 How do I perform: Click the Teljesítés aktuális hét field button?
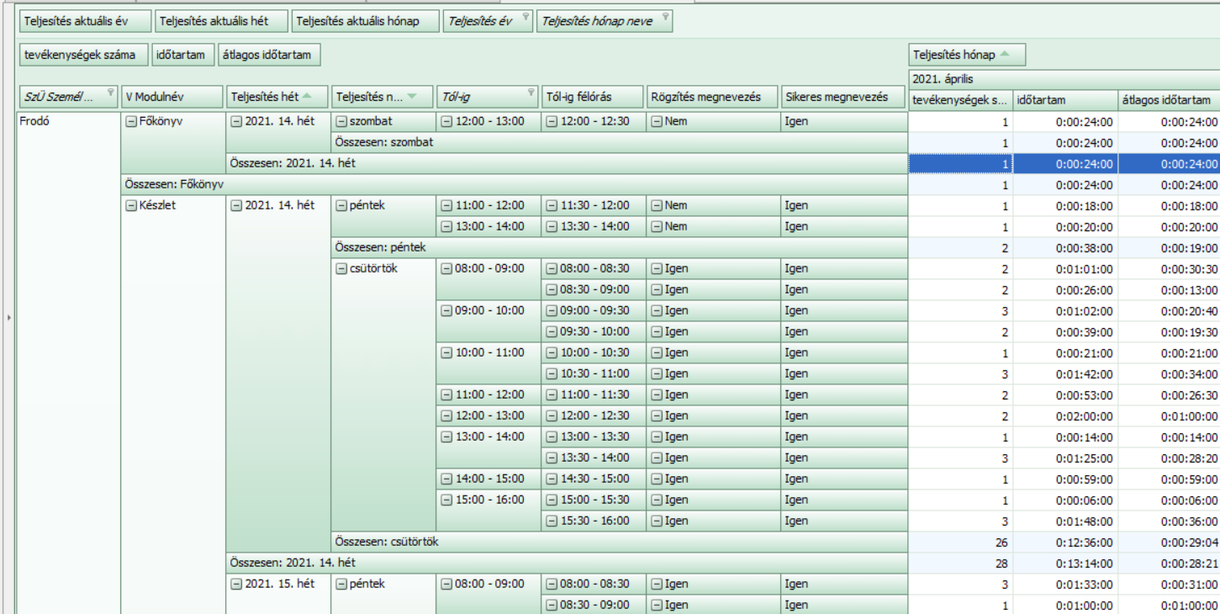221,21
